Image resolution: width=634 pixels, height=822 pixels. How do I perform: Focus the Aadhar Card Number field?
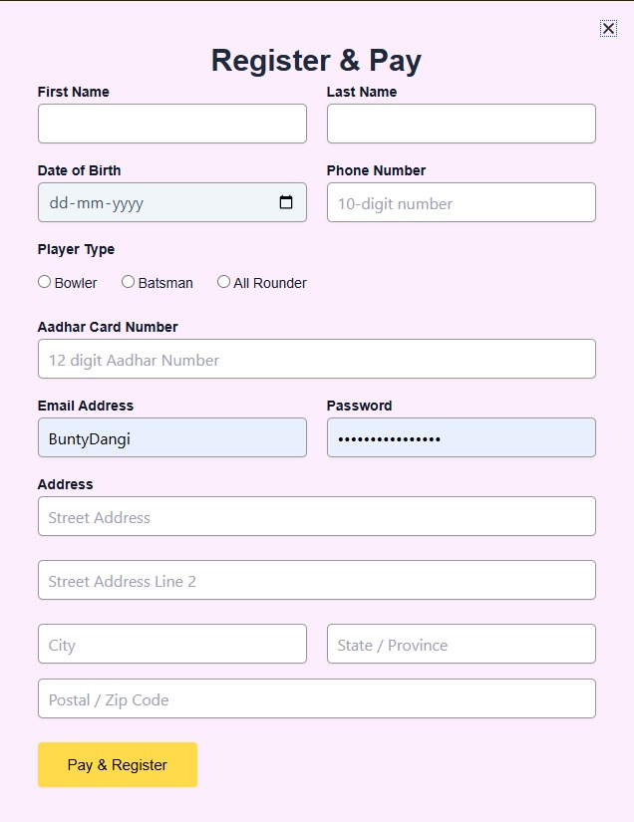317,359
